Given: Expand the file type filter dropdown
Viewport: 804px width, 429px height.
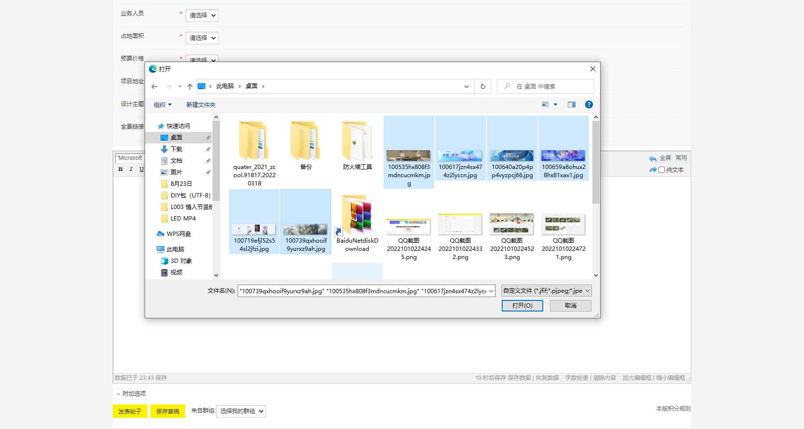Looking at the screenshot, I should pyautogui.click(x=546, y=291).
